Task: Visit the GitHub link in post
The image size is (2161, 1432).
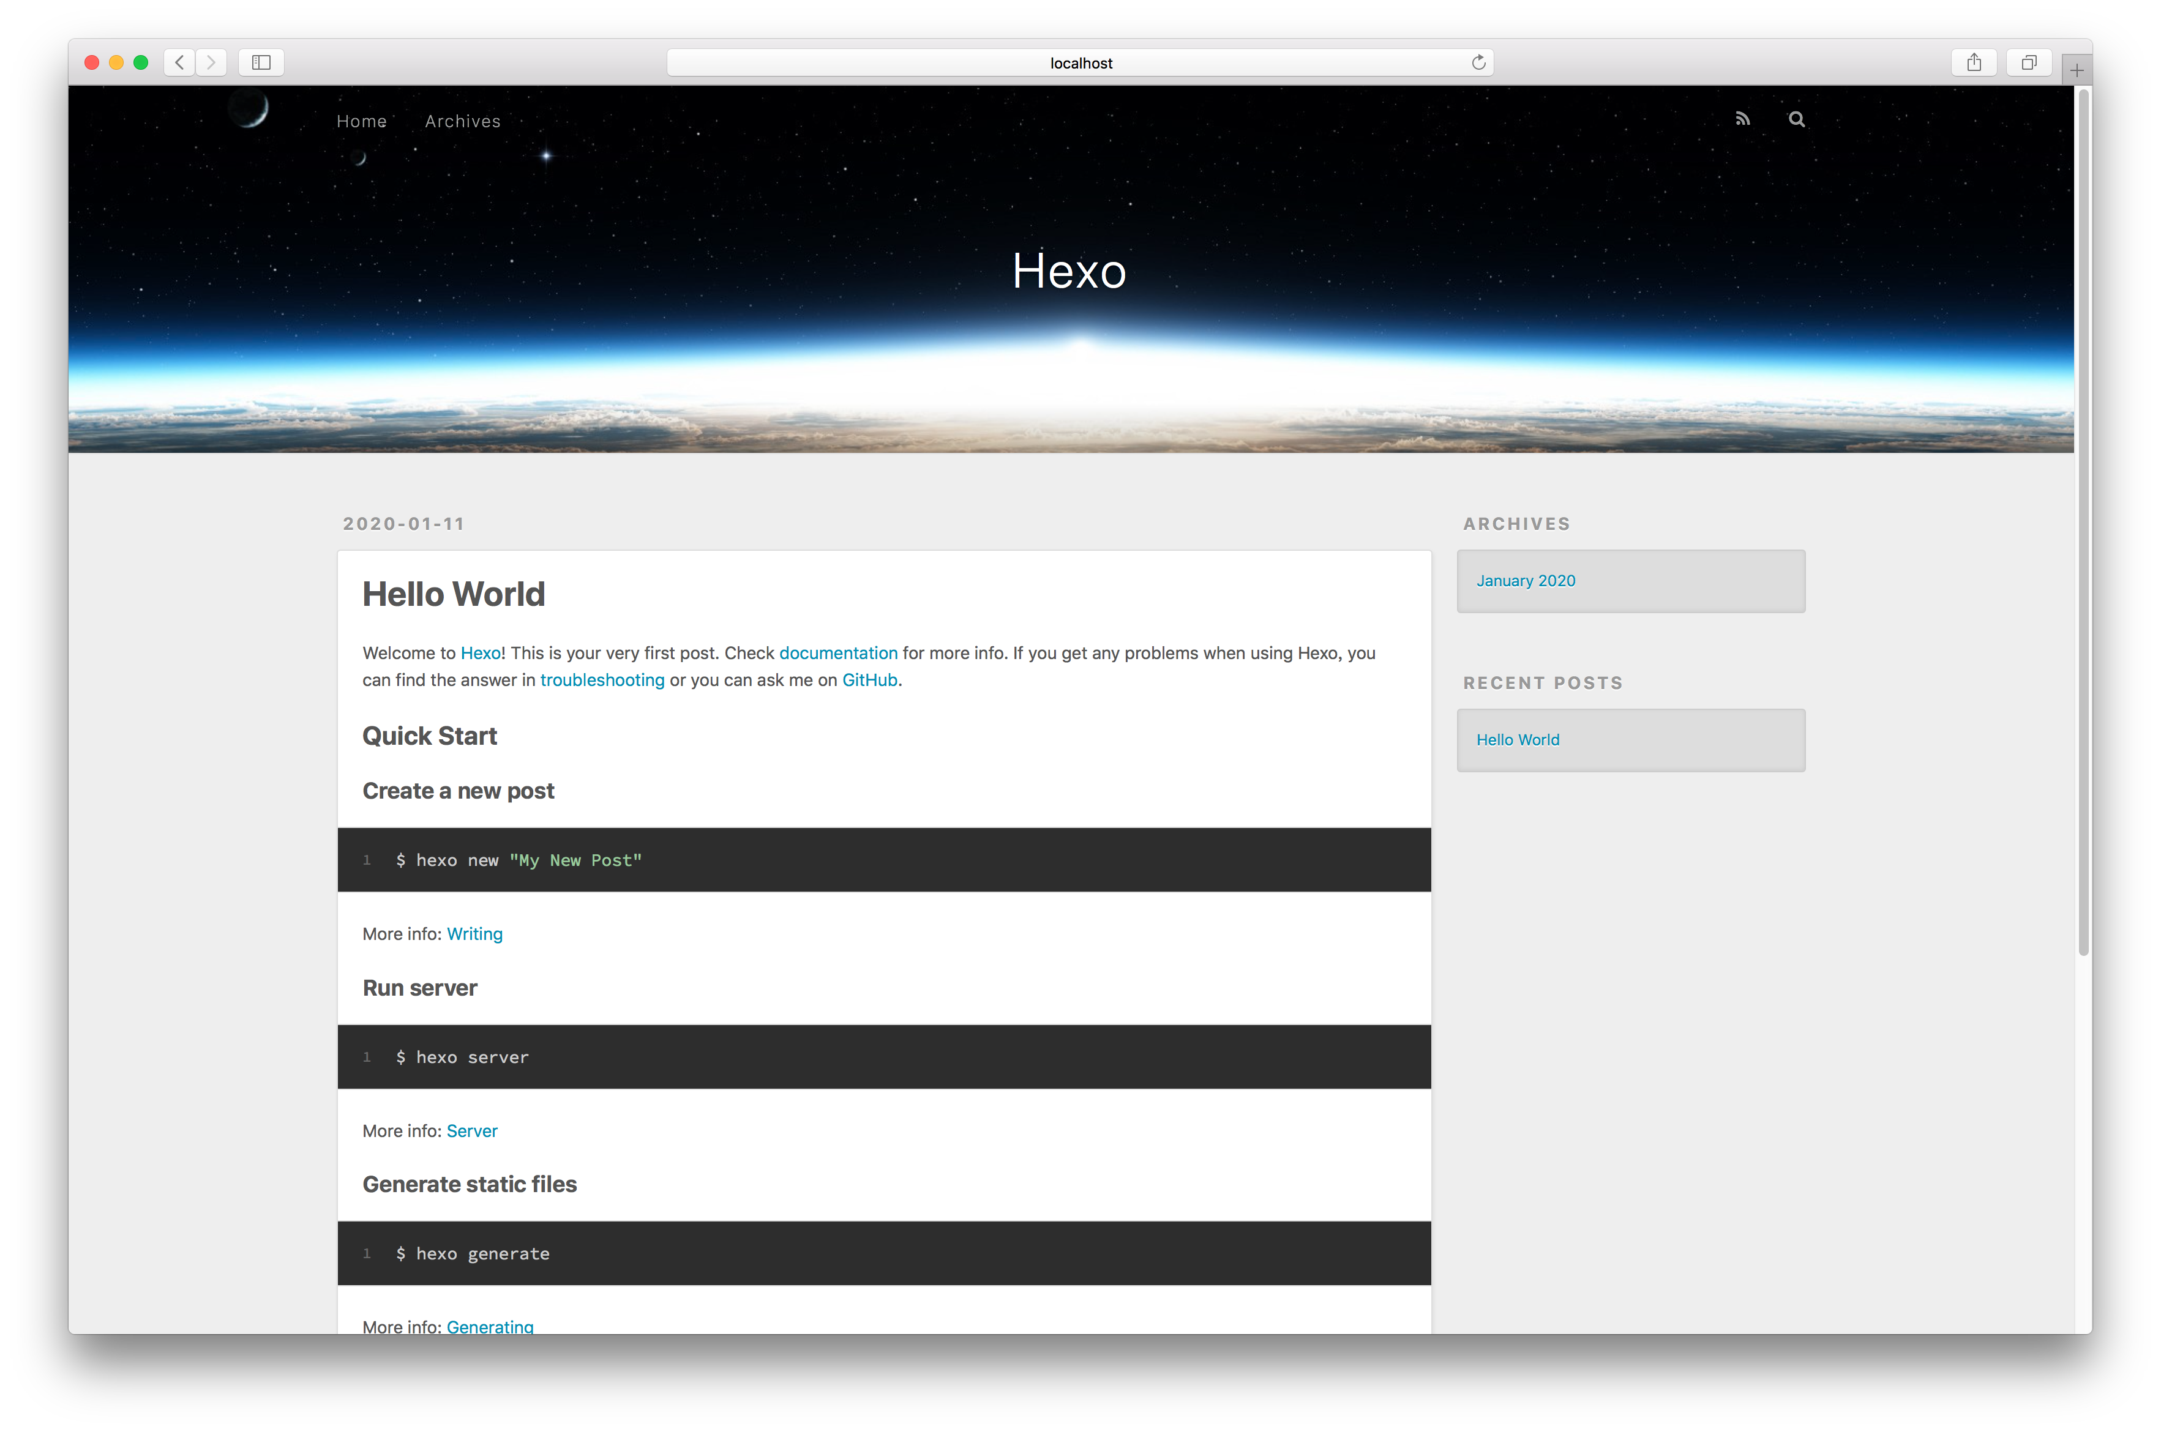Action: [869, 681]
